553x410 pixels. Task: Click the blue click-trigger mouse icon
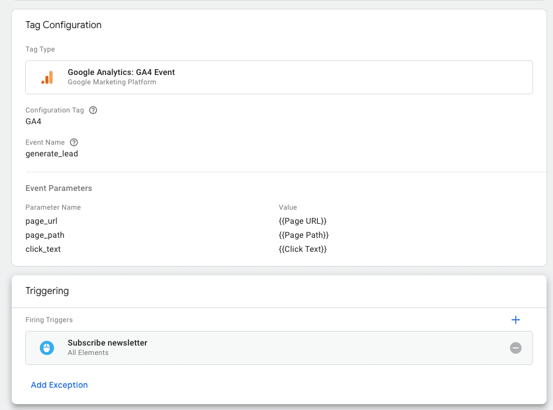47,348
